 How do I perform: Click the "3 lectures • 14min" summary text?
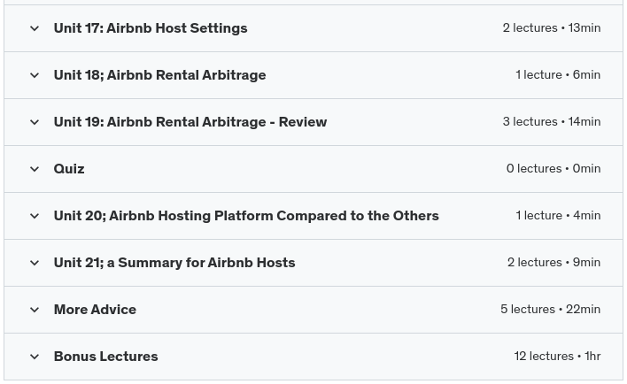click(551, 122)
